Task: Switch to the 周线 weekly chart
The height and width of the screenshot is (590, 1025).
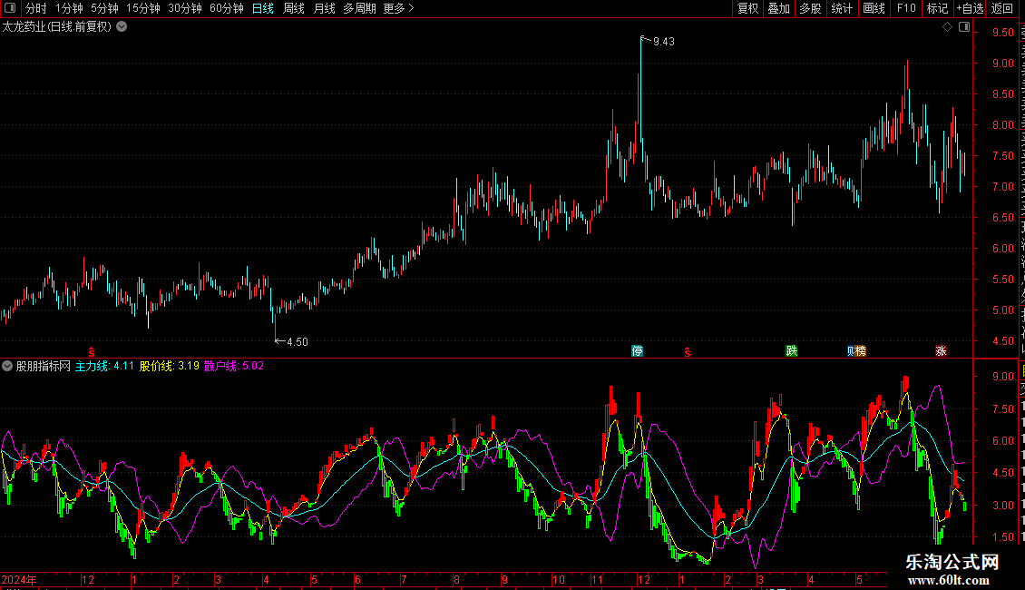Action: tap(294, 8)
